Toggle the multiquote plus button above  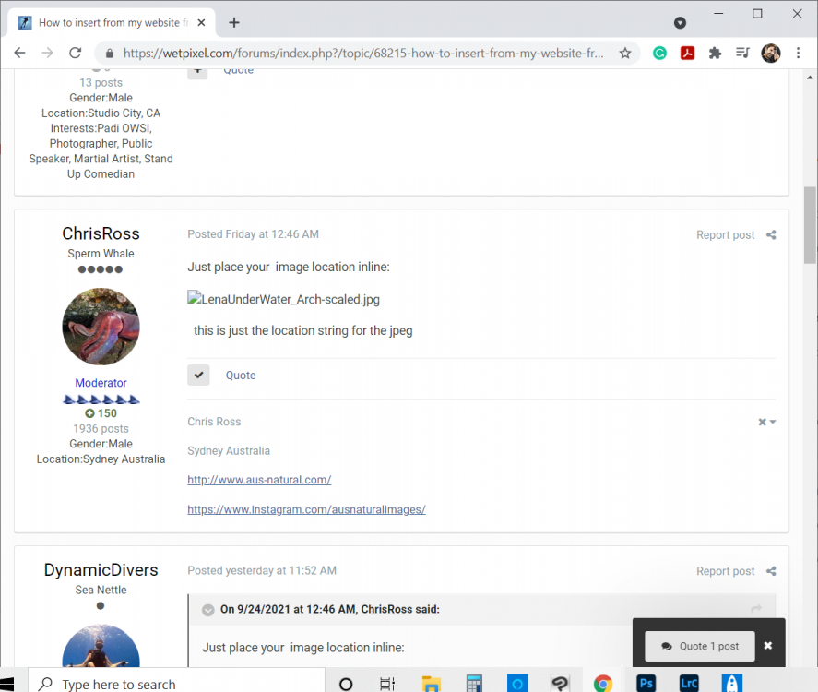click(x=197, y=72)
